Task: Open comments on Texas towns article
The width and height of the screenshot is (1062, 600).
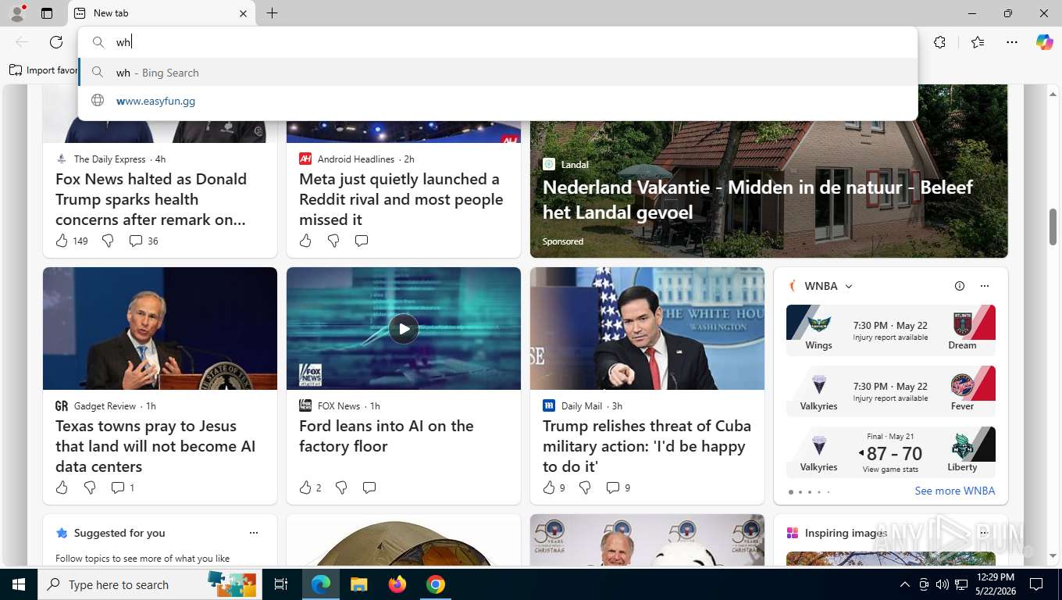Action: click(x=118, y=487)
